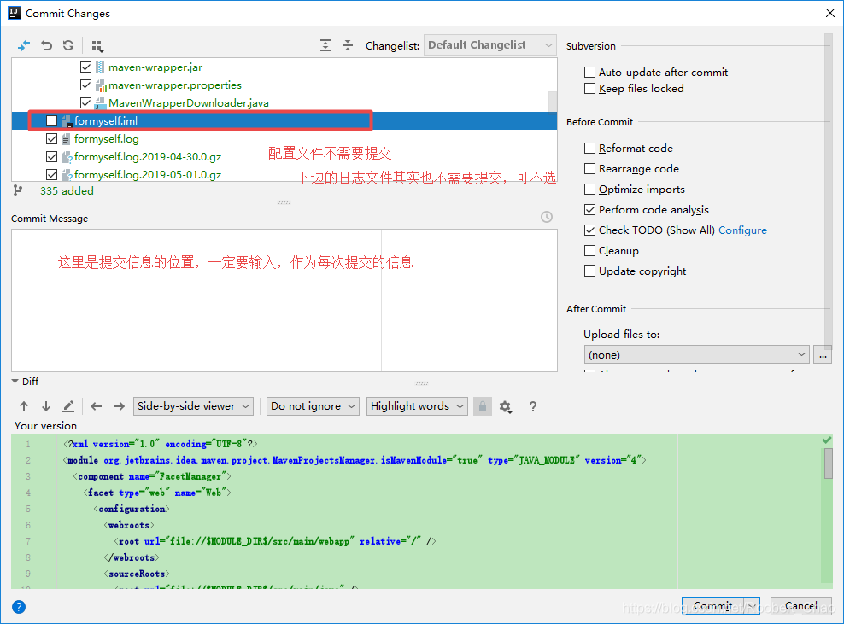Enable Optimize imports option
The image size is (844, 624).
tap(590, 189)
